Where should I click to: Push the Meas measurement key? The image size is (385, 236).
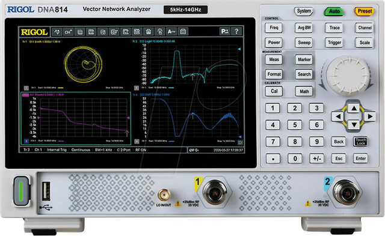(274, 59)
